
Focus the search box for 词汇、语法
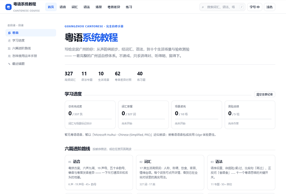[222, 7]
